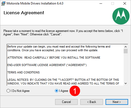131x108 pixels.
Task: Click the window title "Motorola Mobile Drivers Installation 6.4.0"
Action: point(35,3)
